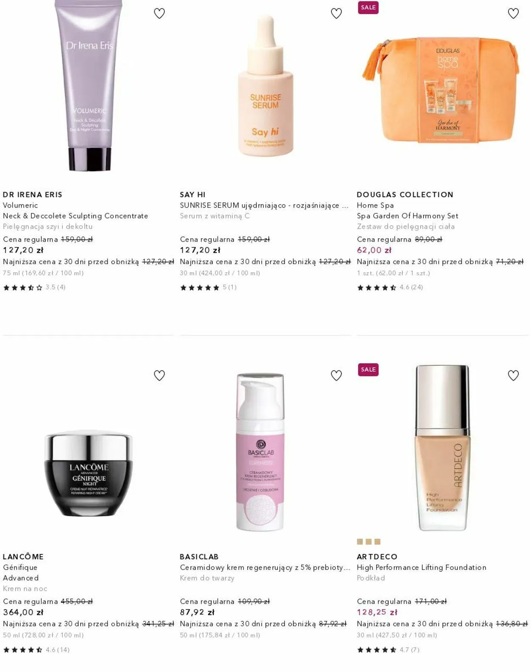Select SALE badge on Artdeco foundation
Screen dimensions: 531x672
[368, 369]
